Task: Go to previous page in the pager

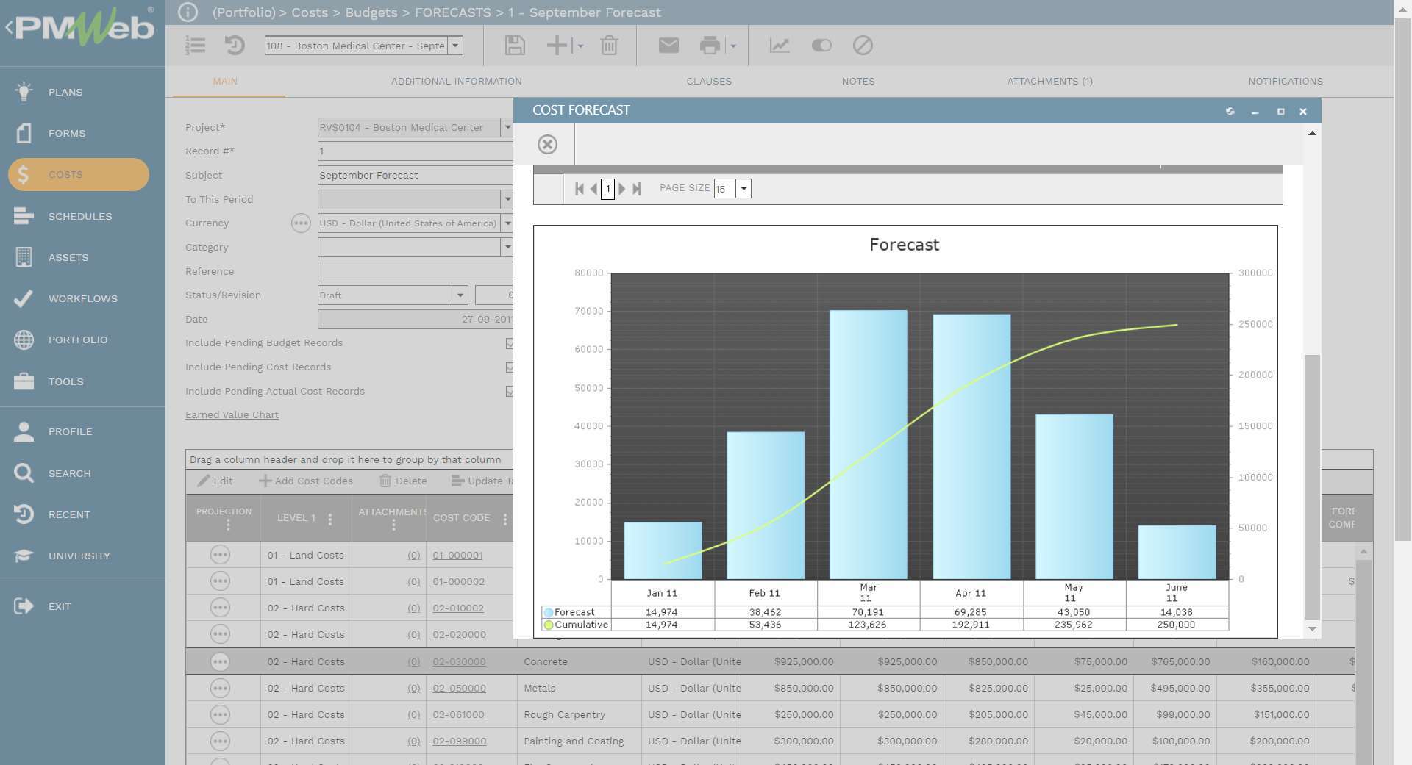Action: click(x=593, y=189)
